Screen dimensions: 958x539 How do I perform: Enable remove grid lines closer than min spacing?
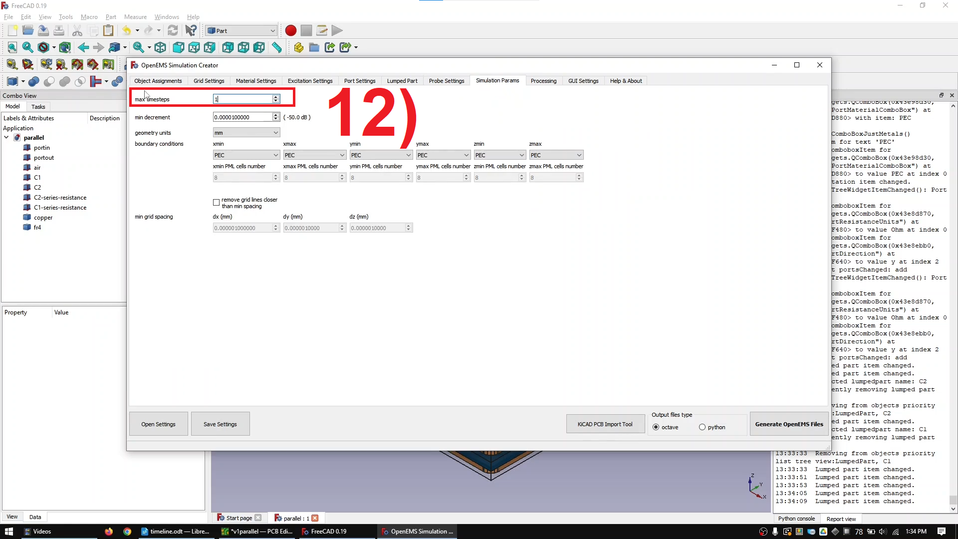tap(217, 202)
